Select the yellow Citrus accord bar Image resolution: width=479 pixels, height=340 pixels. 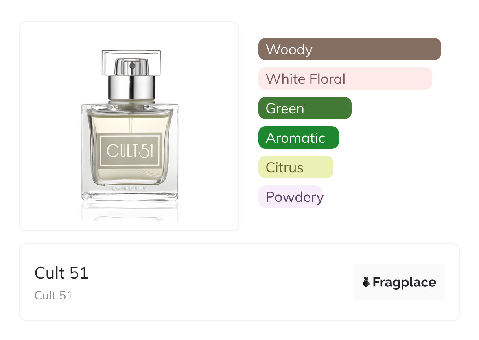coord(295,167)
